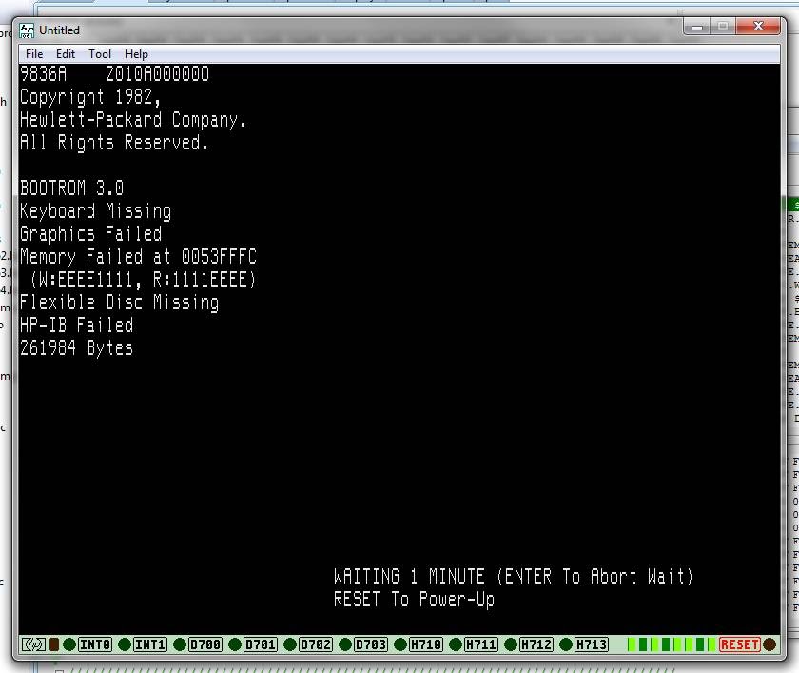Click the 'Keyboard Missing' text line
The height and width of the screenshot is (673, 799).
(96, 211)
